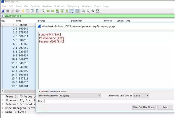Sort by the Protocol column header
175x118 pixels.
109,21
